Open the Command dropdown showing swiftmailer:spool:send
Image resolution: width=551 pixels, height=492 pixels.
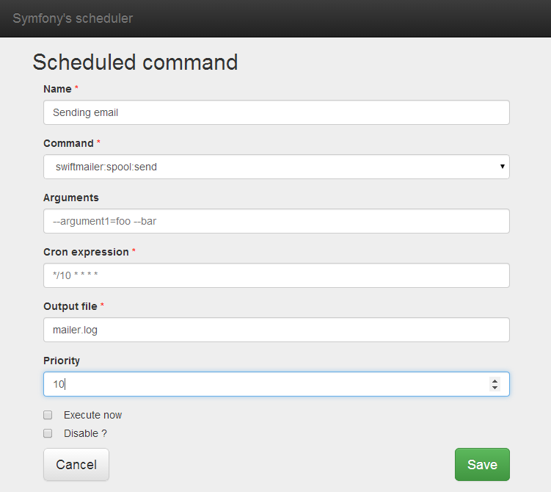coord(276,167)
